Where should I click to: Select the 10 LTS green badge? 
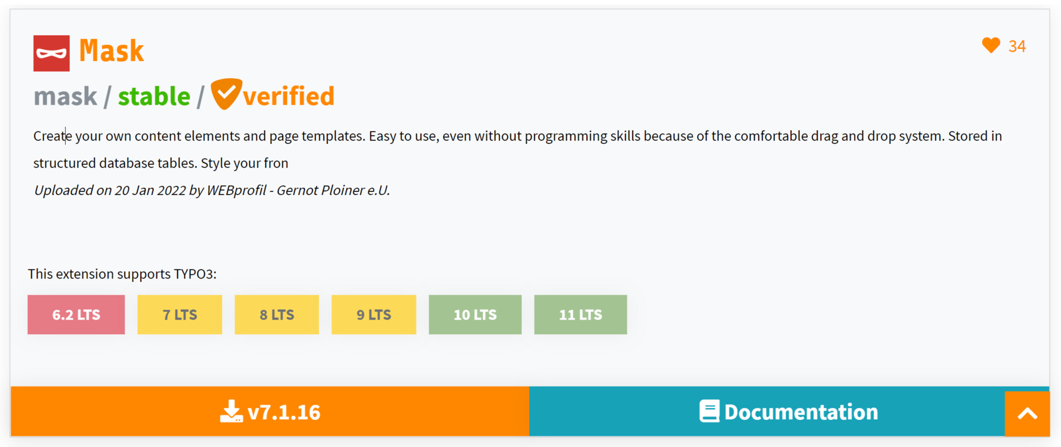click(x=475, y=314)
